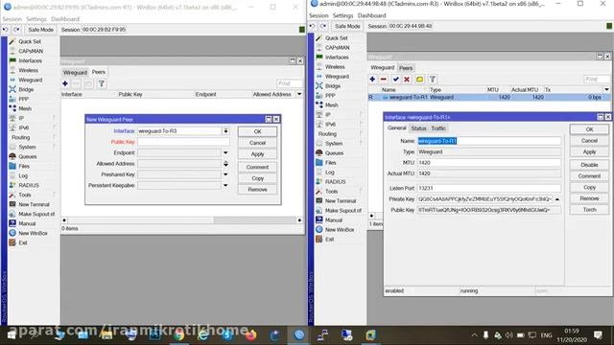
Task: Click add peer plus icon in R1 Wireguard window
Action: click(x=65, y=83)
